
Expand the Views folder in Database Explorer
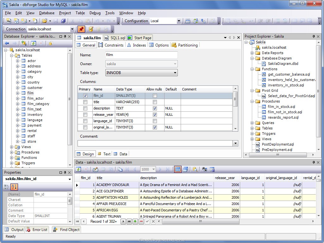12,147
